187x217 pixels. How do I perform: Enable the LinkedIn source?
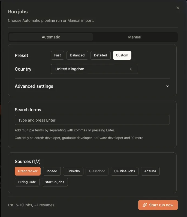coord(73,171)
